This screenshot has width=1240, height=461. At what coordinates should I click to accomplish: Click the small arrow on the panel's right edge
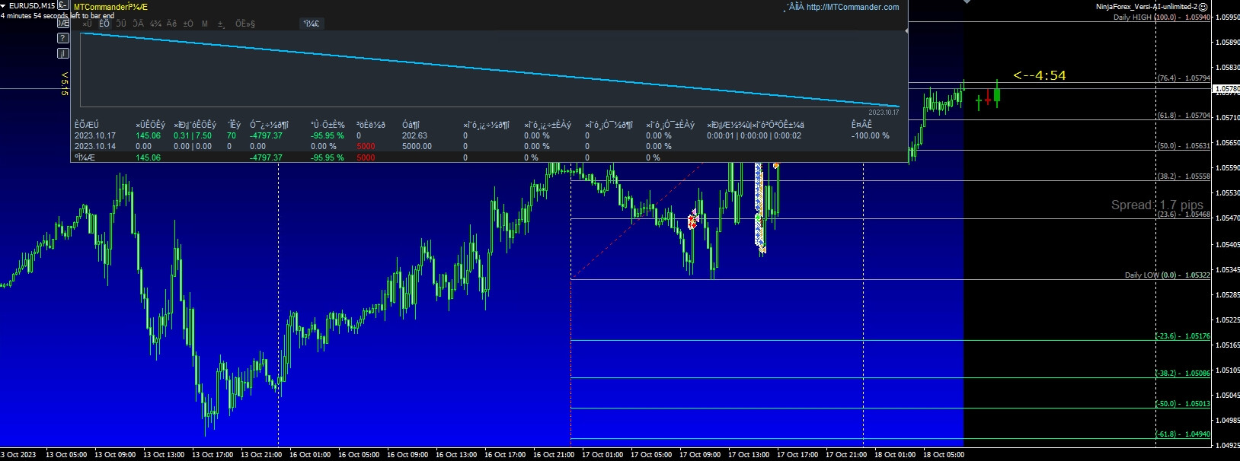click(x=906, y=31)
